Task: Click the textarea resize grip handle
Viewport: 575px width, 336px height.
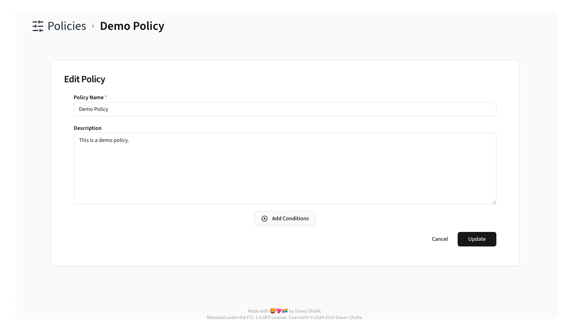Action: pyautogui.click(x=494, y=202)
